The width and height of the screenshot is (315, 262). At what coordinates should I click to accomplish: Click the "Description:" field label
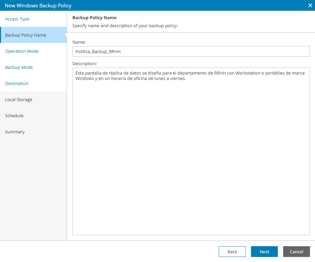(84, 63)
